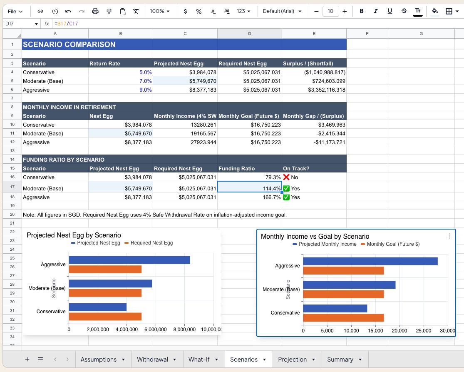Open the Scenarios tab dropdown arrow
Viewport: 464px width, 372px height.
coord(265,360)
